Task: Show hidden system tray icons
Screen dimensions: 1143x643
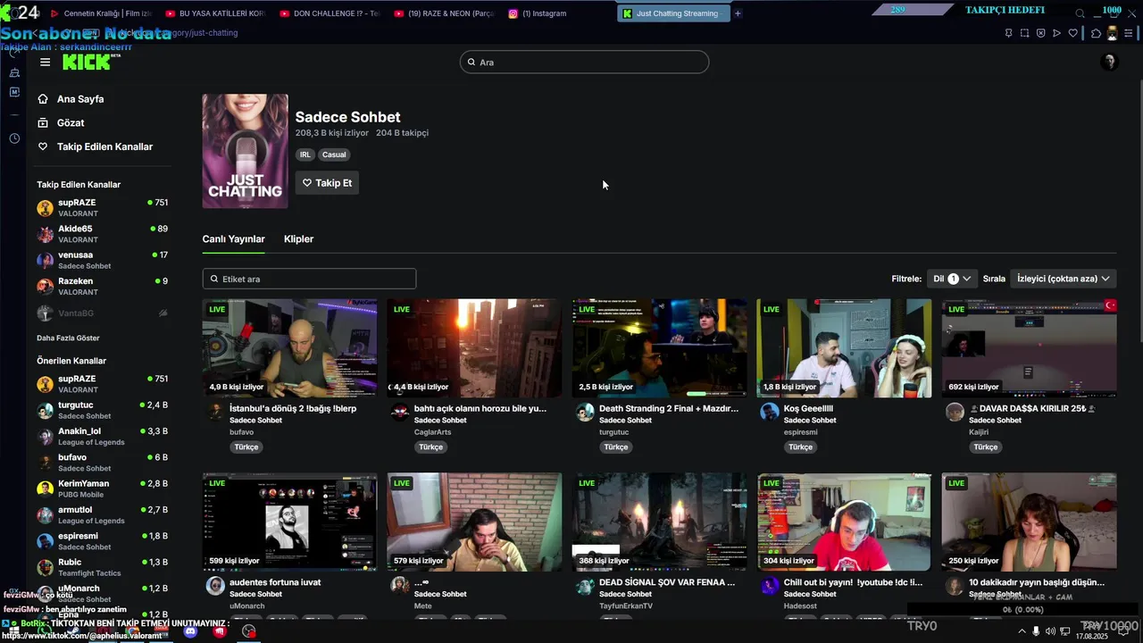Action: (x=1022, y=631)
